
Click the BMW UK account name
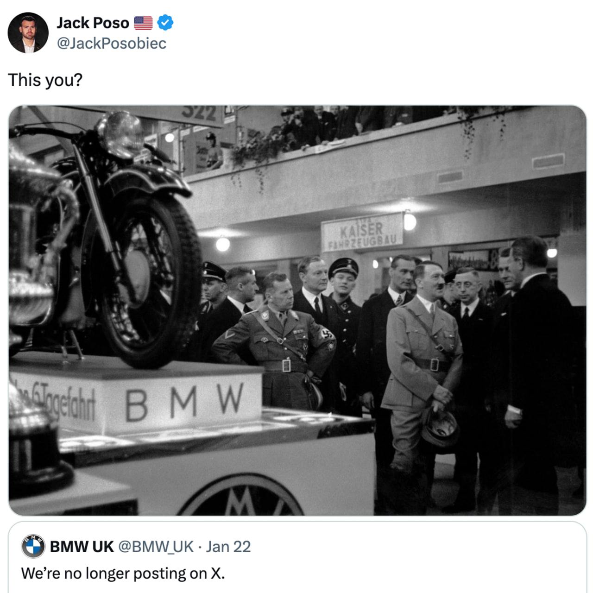coord(82,547)
